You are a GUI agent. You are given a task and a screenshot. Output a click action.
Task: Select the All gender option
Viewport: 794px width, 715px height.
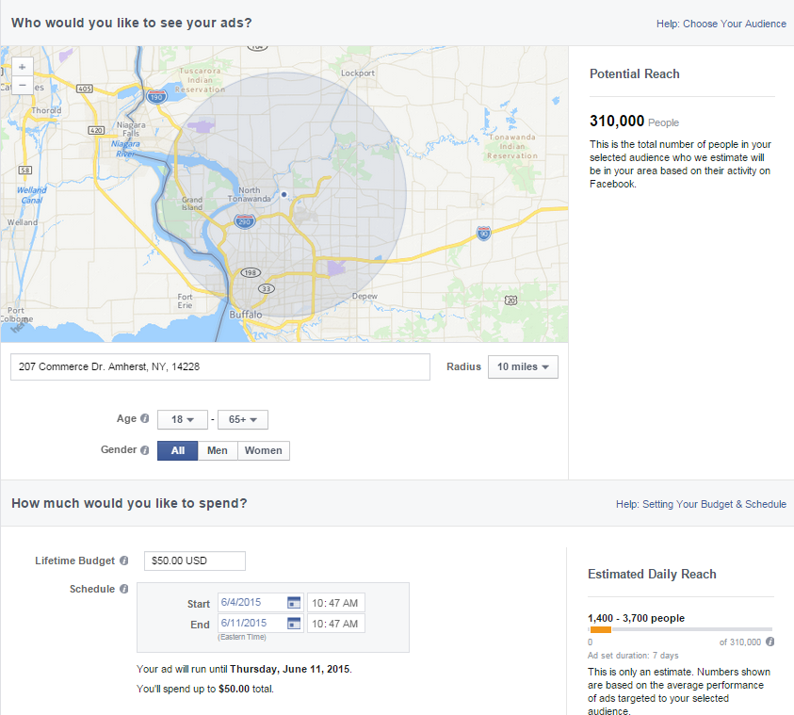177,450
